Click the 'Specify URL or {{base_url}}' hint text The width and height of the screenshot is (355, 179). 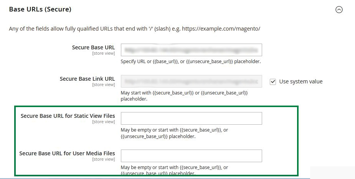coord(191,61)
